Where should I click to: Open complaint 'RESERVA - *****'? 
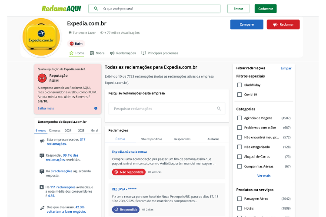(x=124, y=189)
